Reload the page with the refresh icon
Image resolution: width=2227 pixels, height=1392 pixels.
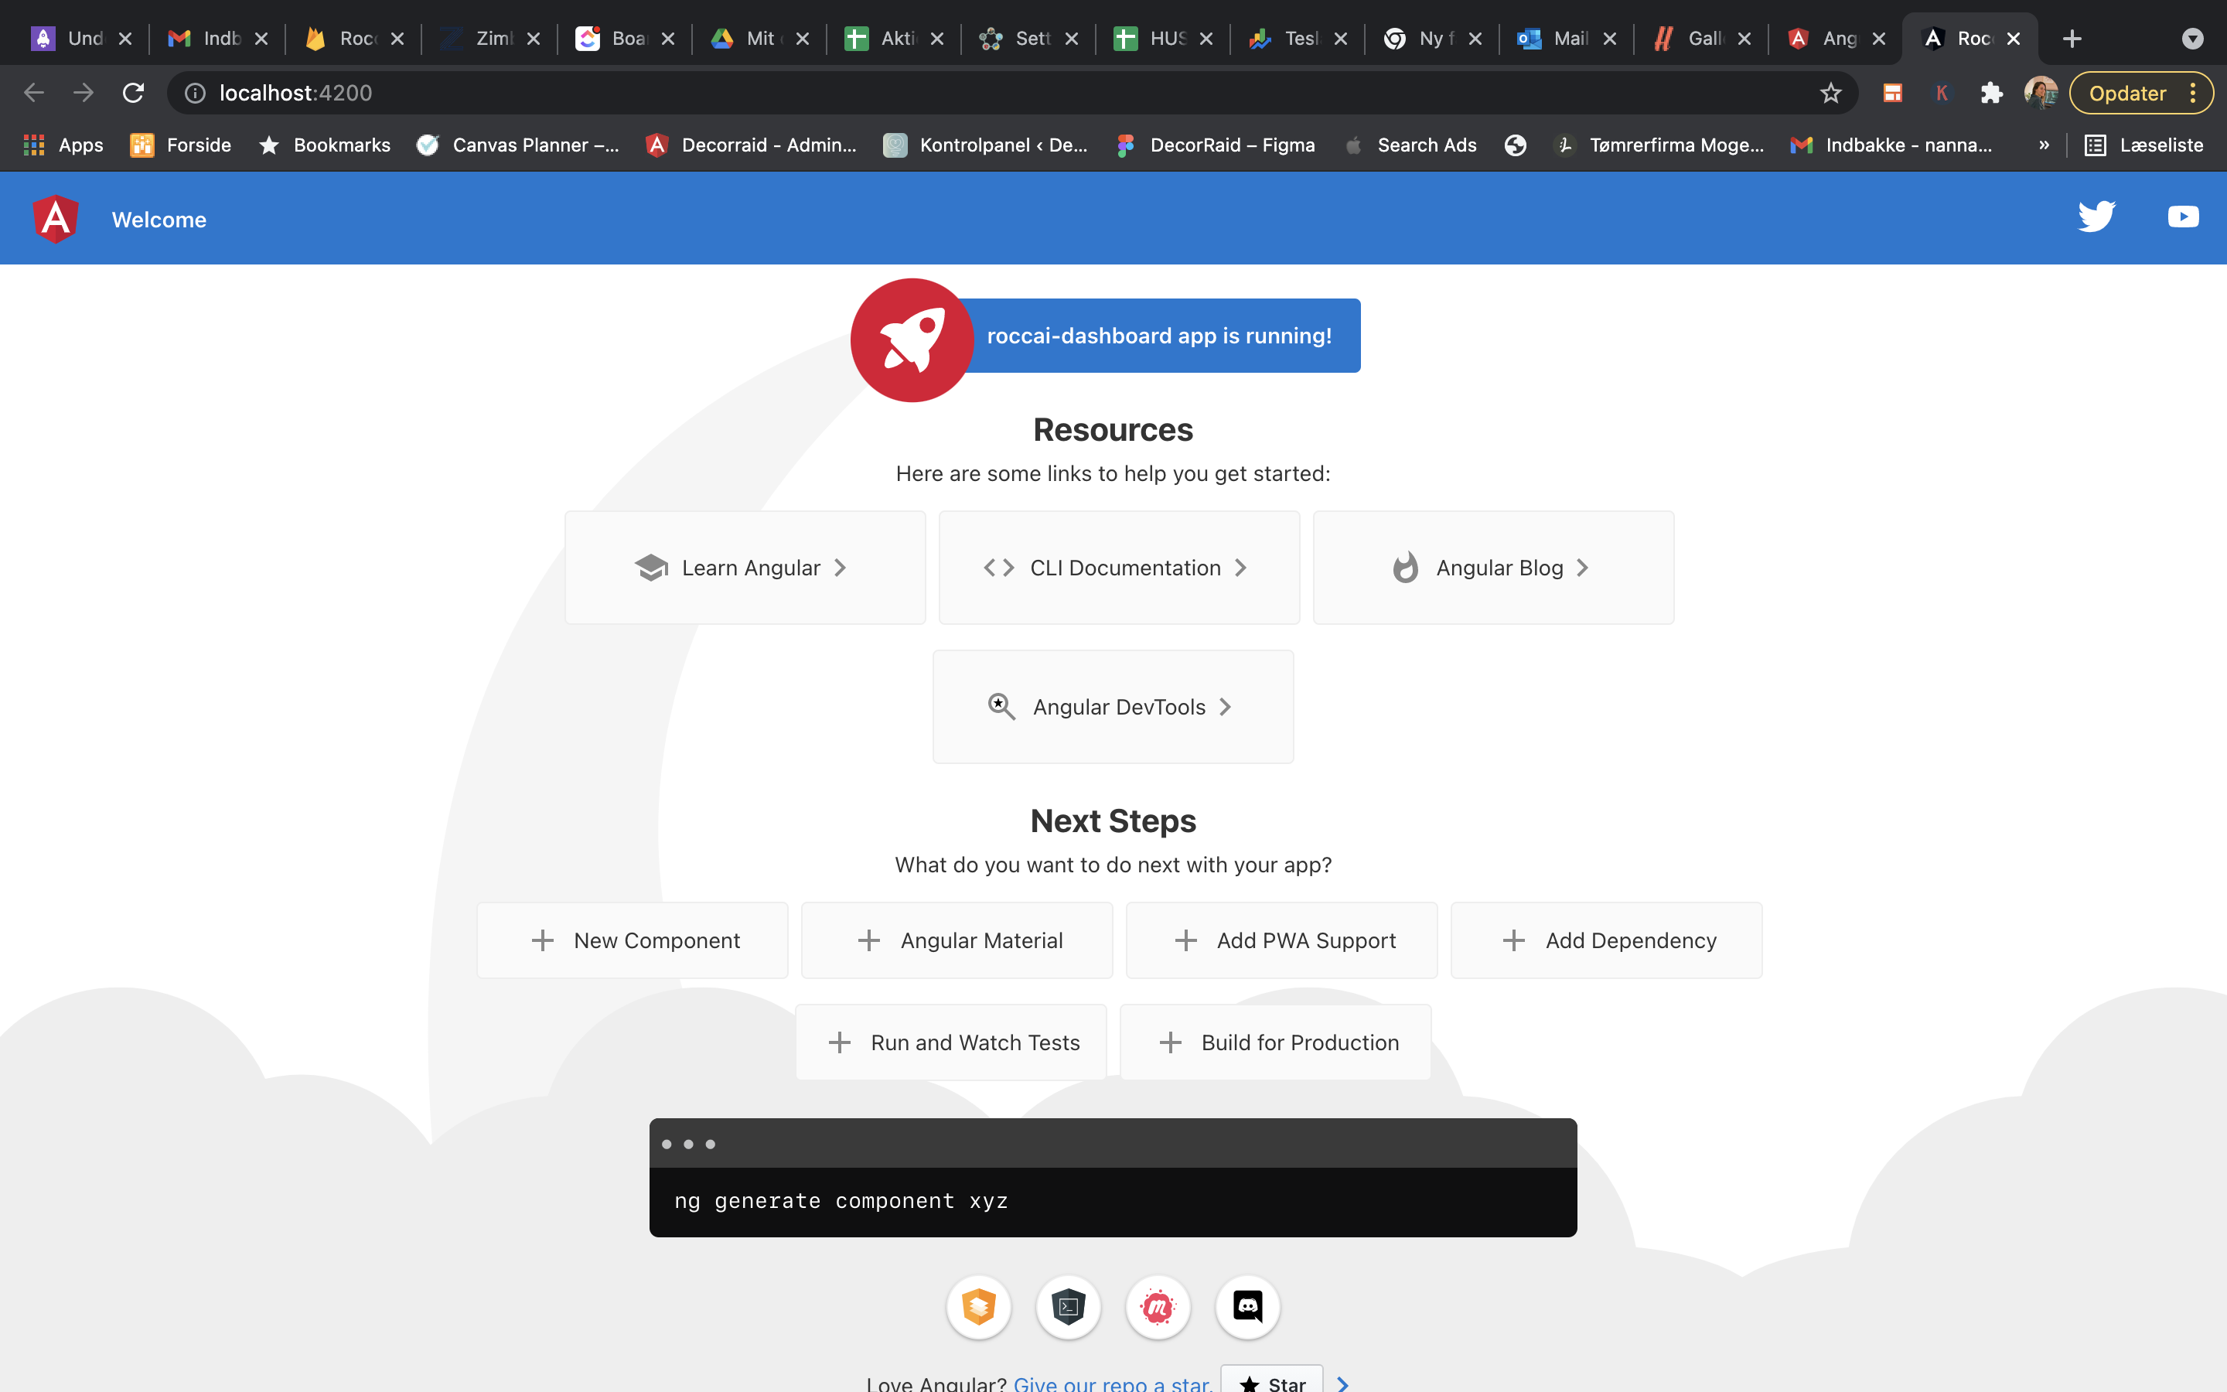134,93
